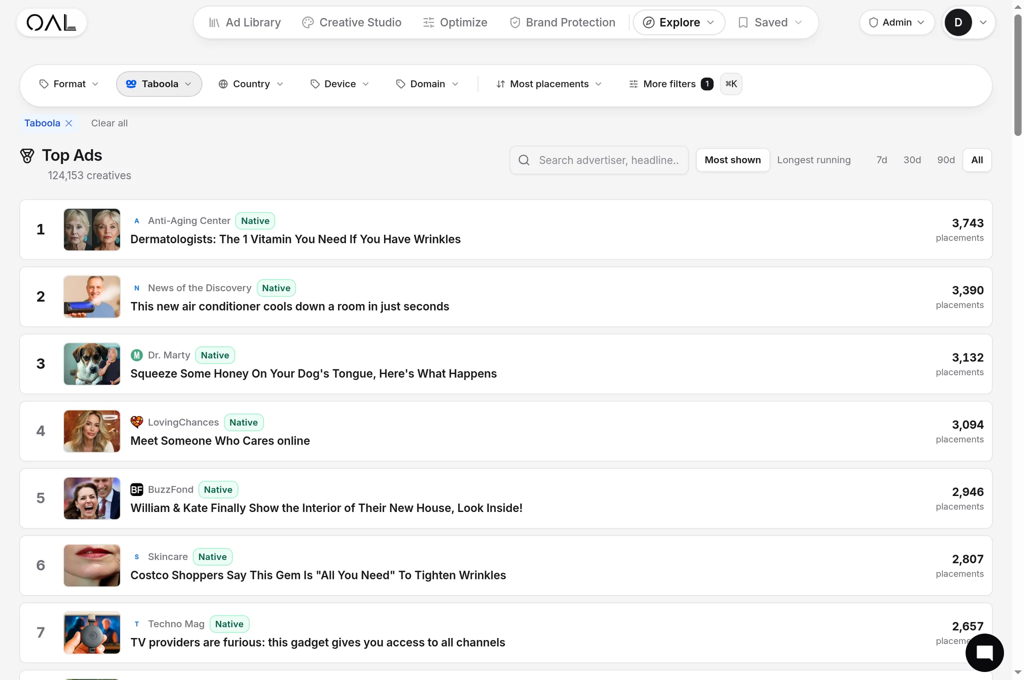This screenshot has height=680, width=1024.
Task: Open the William & Kate headline
Action: (326, 508)
